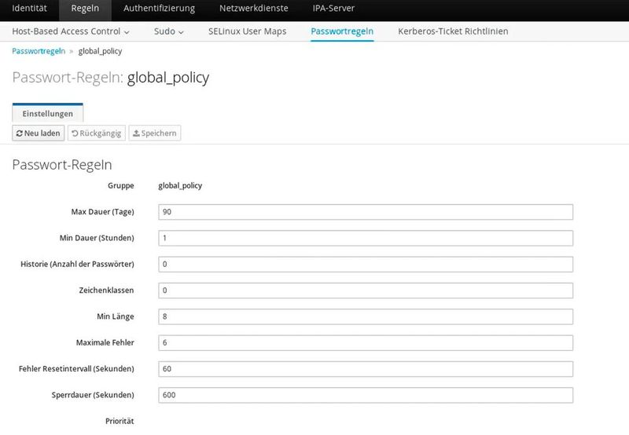Select the Zeichenklassen input field
This screenshot has width=629, height=435.
click(x=366, y=291)
